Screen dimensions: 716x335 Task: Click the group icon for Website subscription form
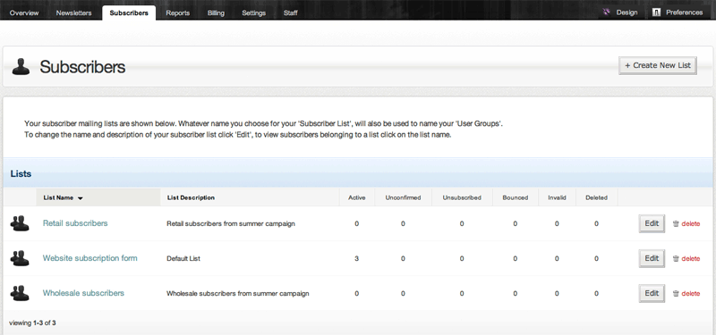(20, 258)
